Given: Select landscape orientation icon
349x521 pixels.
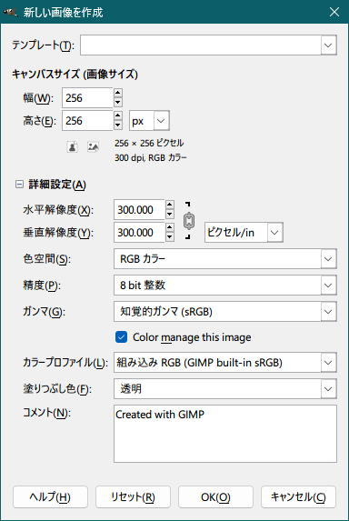Looking at the screenshot, I should (x=93, y=146).
